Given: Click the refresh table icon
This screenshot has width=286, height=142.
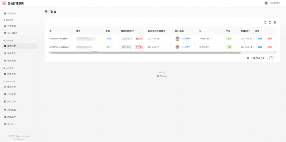Looking at the screenshot, I should point(265,22).
